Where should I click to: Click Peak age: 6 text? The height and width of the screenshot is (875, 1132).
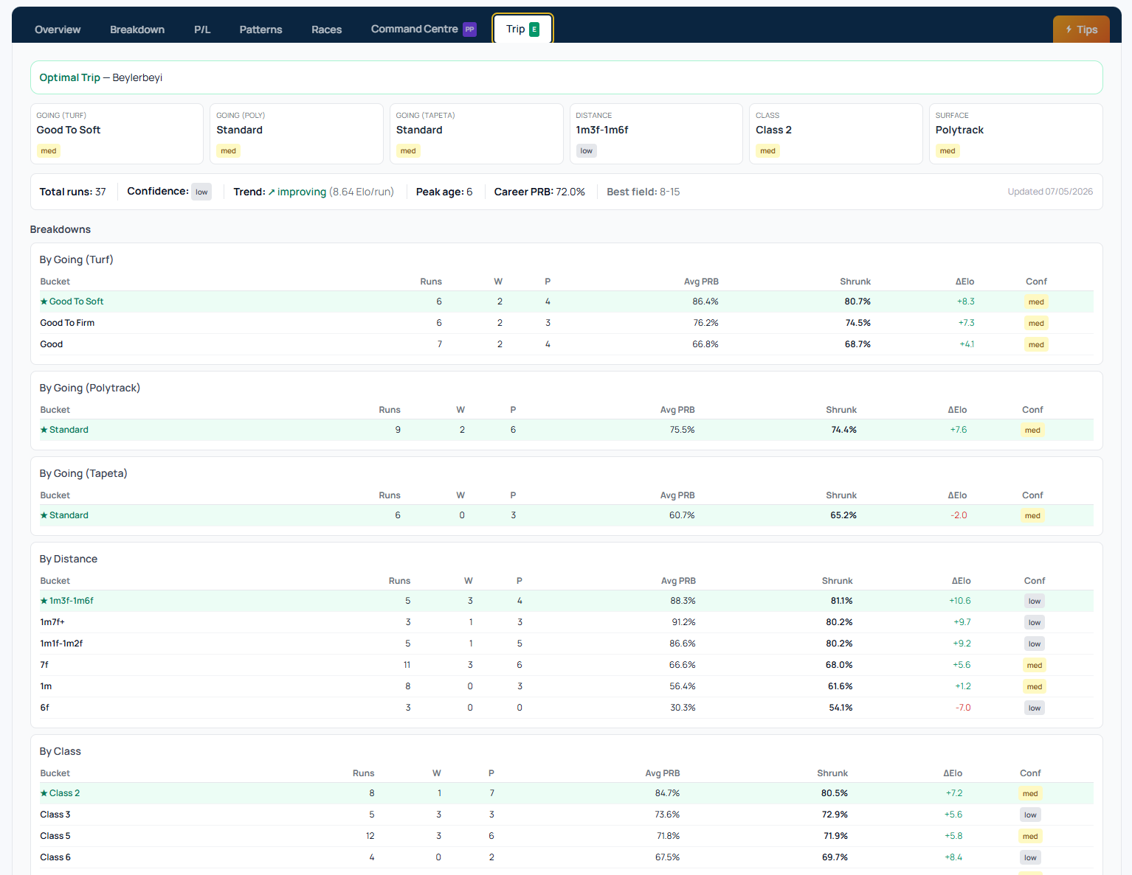pyautogui.click(x=444, y=192)
